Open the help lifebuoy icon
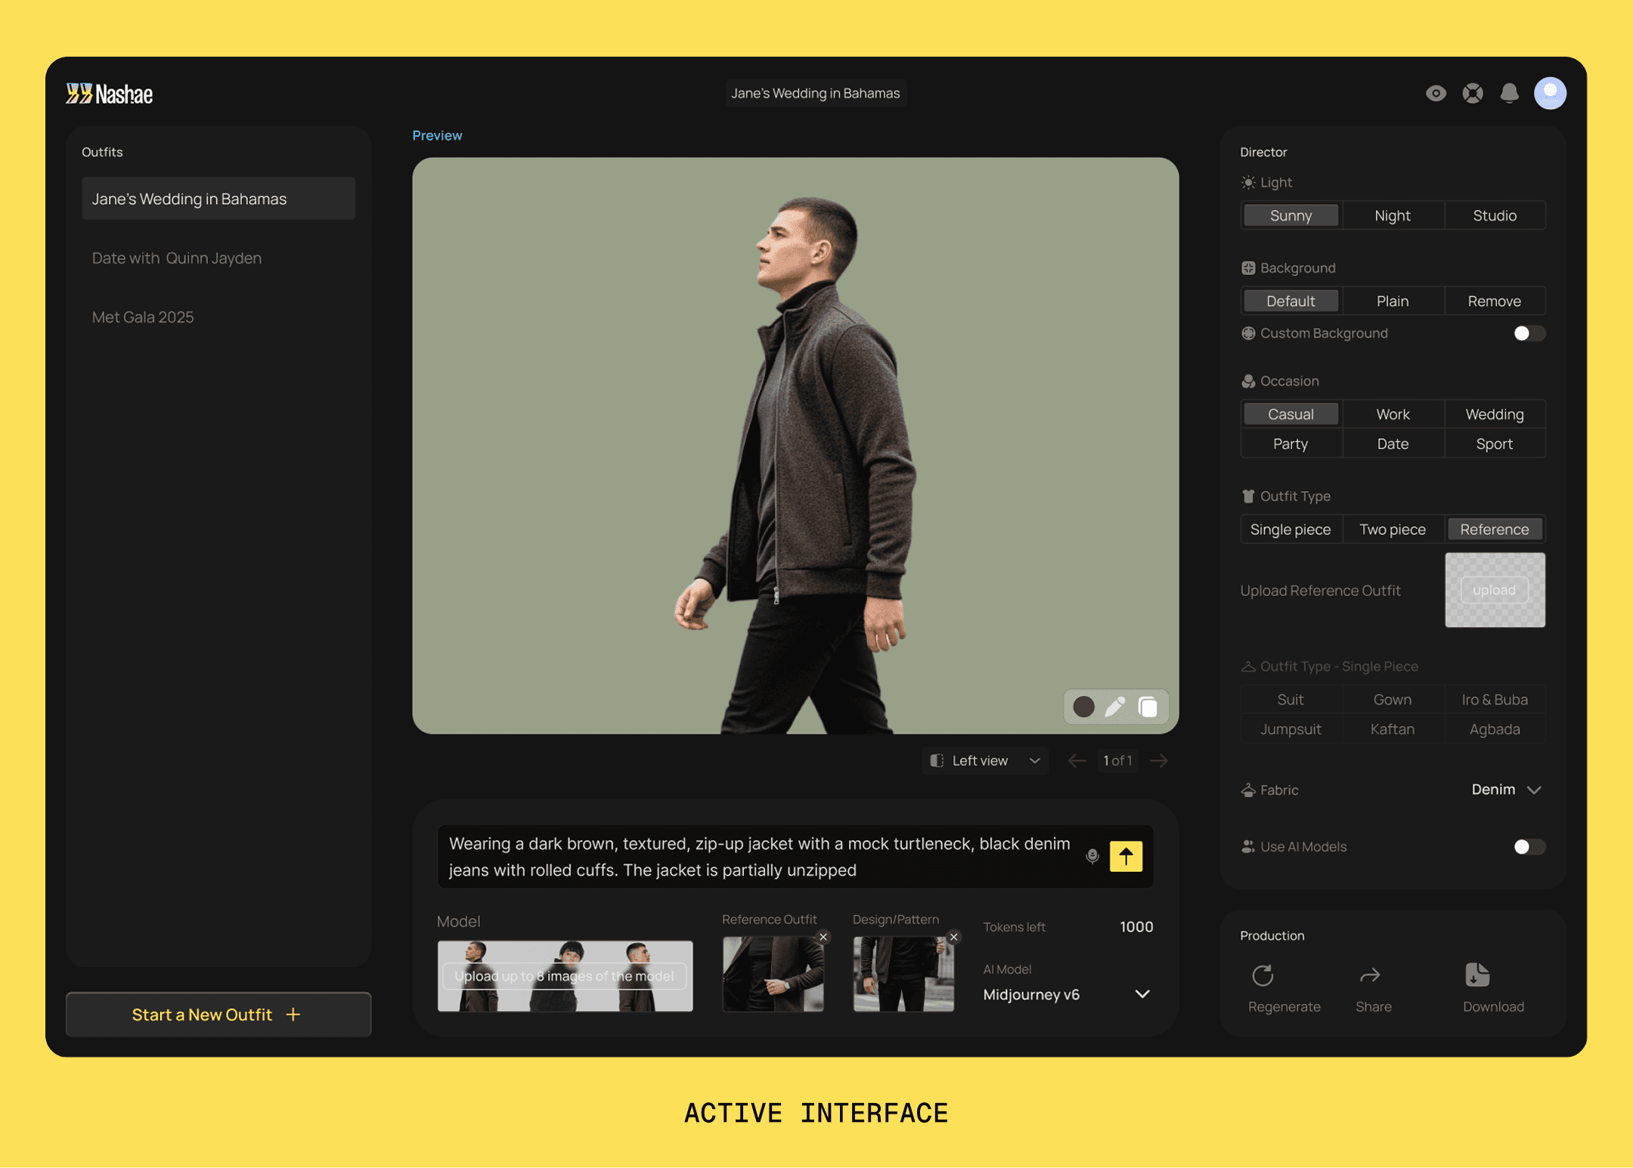 pyautogui.click(x=1473, y=93)
